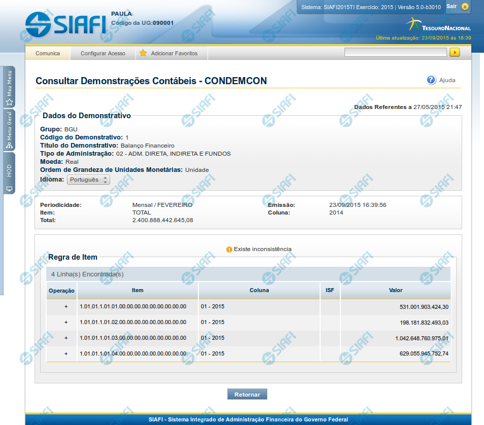This screenshot has height=425, width=484.
Task: Click the Sair logout button
Action: 452,6
